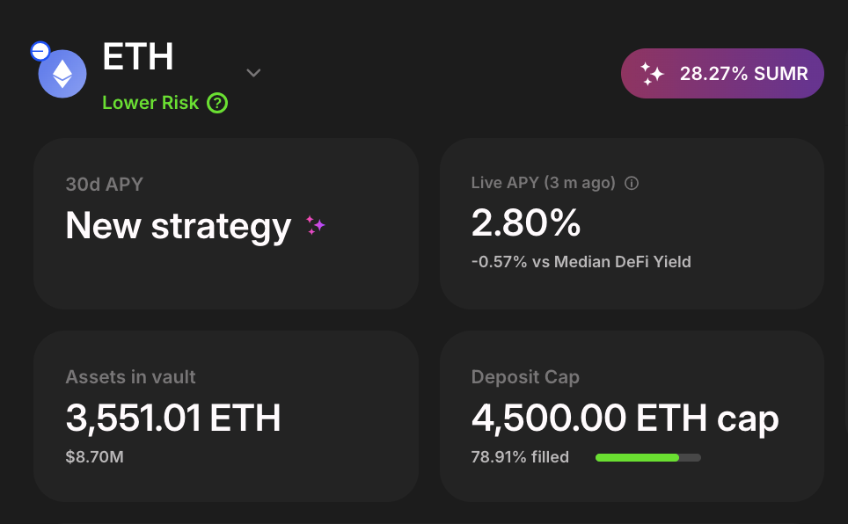Select the 30d APY card
Image resolution: width=848 pixels, height=524 pixels.
click(226, 224)
